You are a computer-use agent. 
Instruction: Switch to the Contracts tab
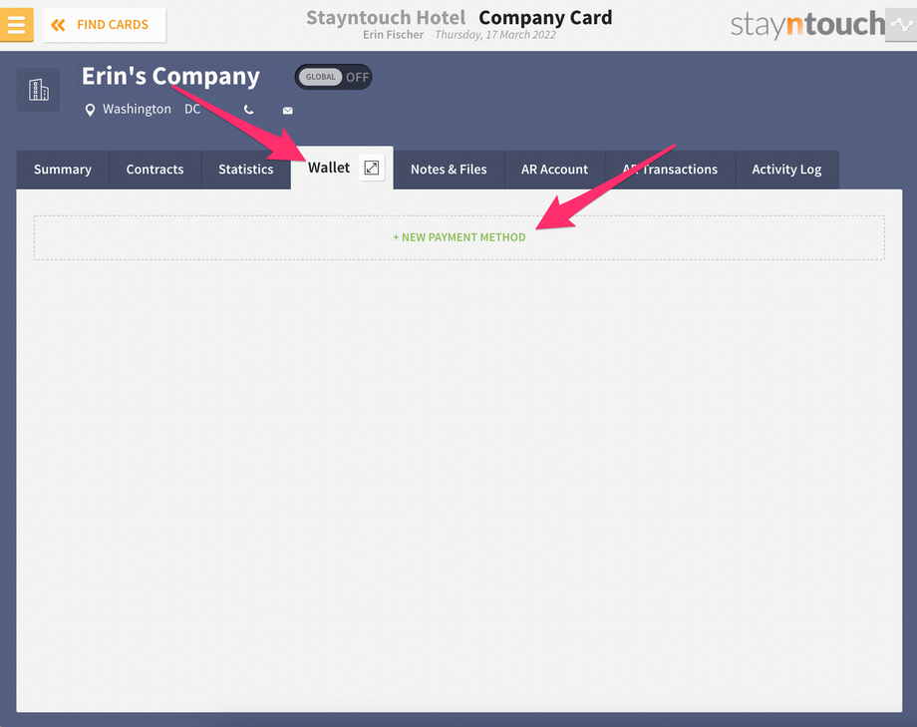pyautogui.click(x=154, y=170)
